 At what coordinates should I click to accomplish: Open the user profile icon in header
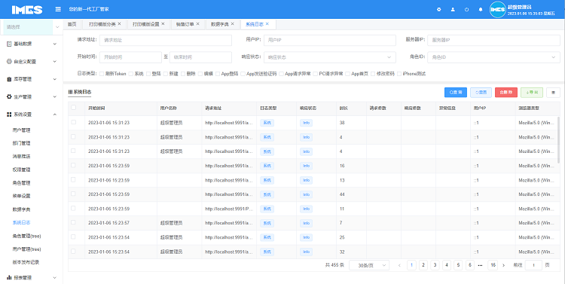click(x=453, y=10)
